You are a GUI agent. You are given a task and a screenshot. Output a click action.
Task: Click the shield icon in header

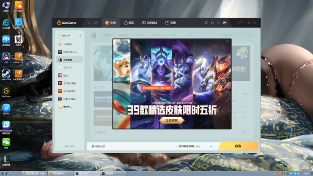206,23
